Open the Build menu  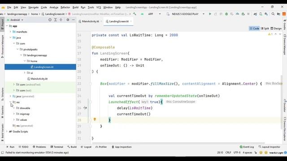pos(75,7)
